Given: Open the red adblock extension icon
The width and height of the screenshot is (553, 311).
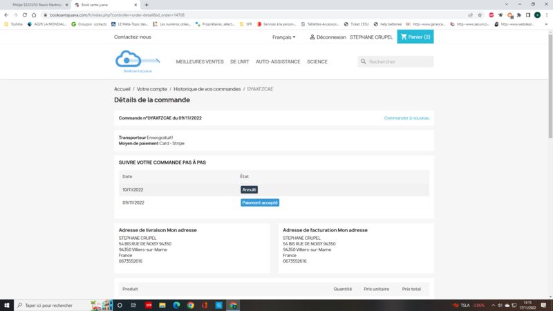Looking at the screenshot, I should pyautogui.click(x=491, y=15).
